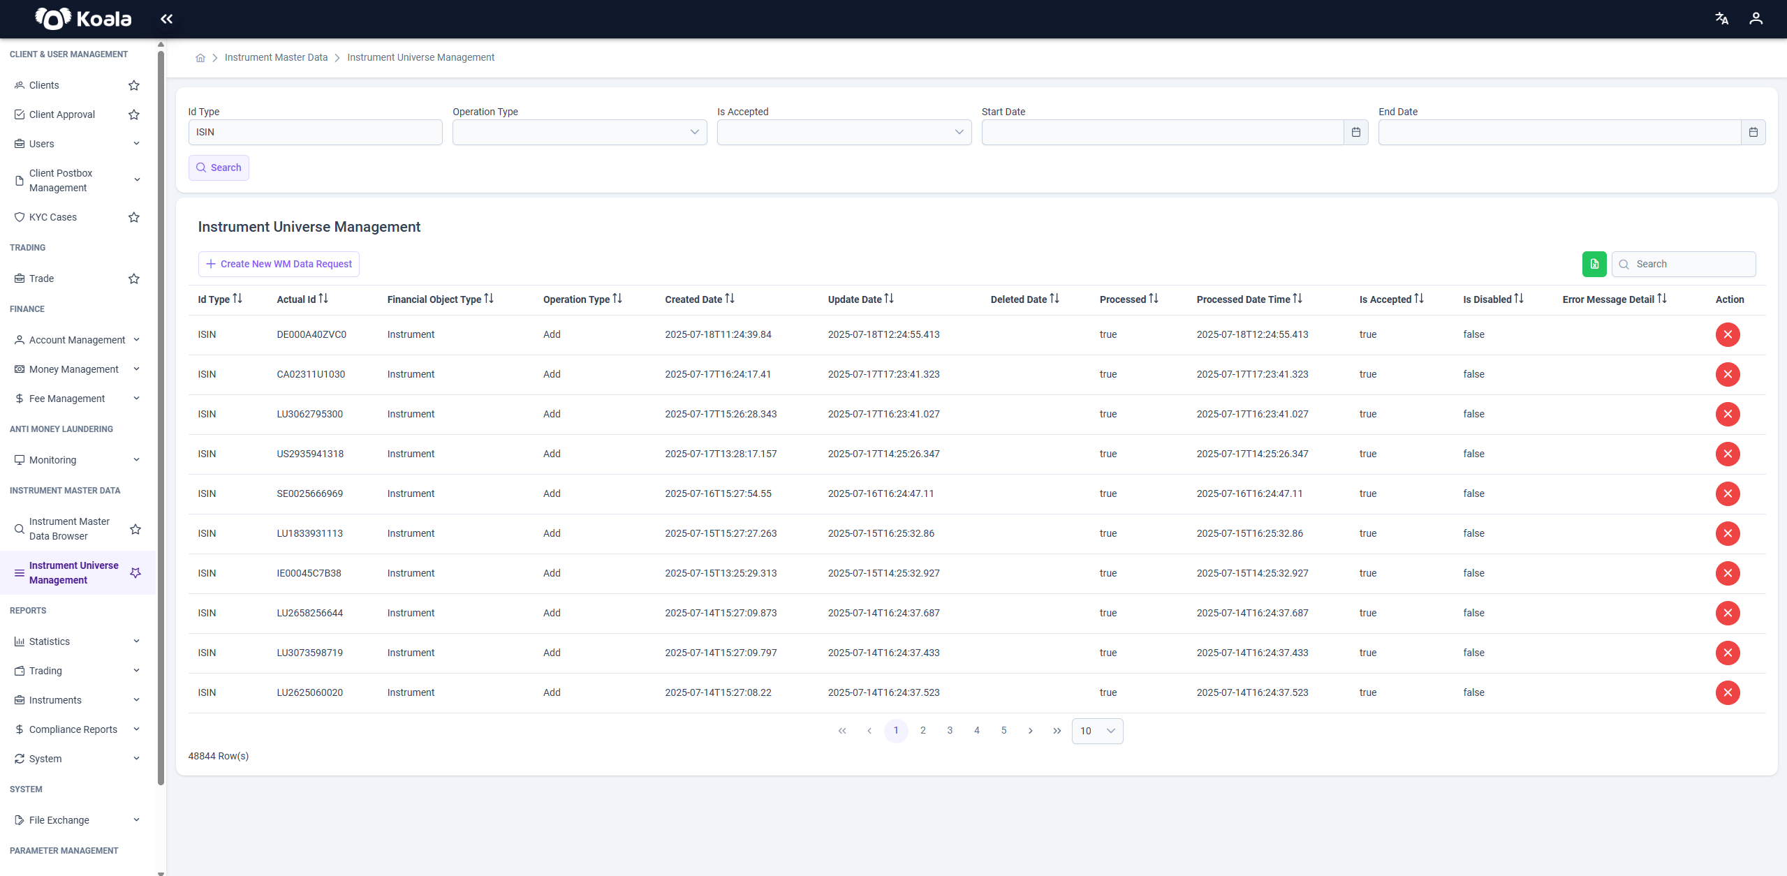Open the Client Approval menu item
Image resolution: width=1787 pixels, height=876 pixels.
(61, 114)
